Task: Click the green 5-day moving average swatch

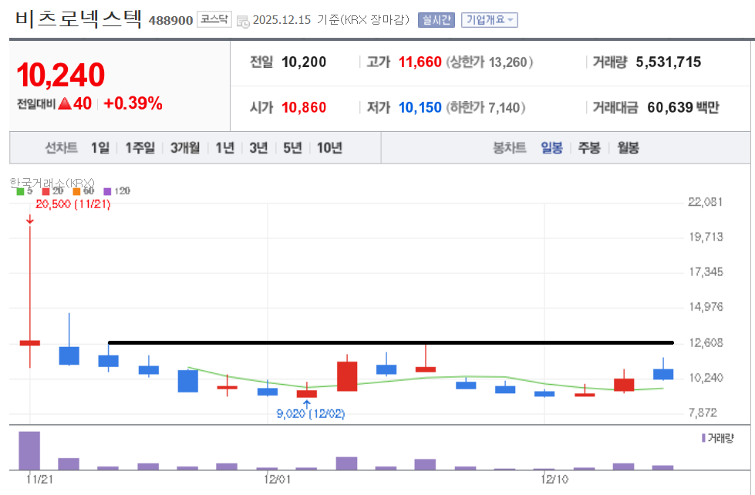Action: coord(20,191)
